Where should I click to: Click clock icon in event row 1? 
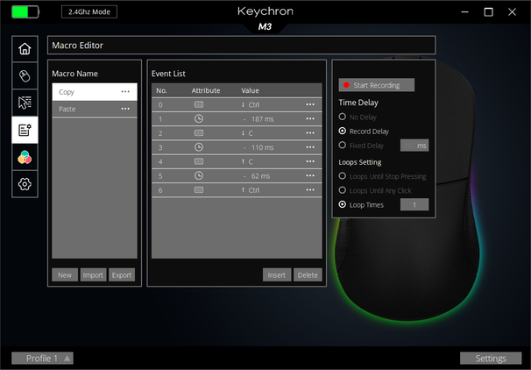(199, 118)
